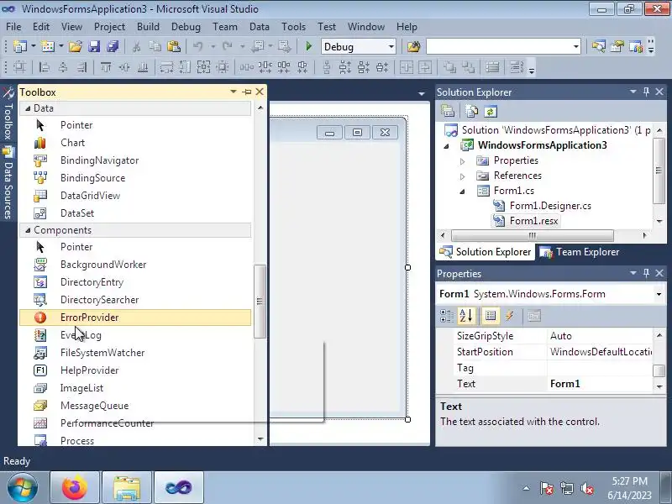Click Properties icon in Solution Explorer toolbar
This screenshot has height=504, width=672.
pos(448,112)
